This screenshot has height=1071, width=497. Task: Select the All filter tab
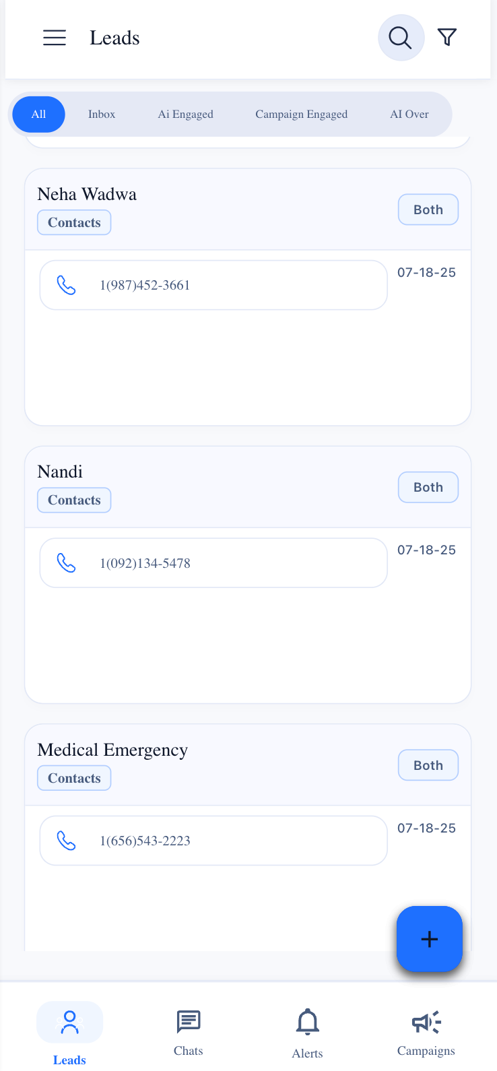pos(39,115)
